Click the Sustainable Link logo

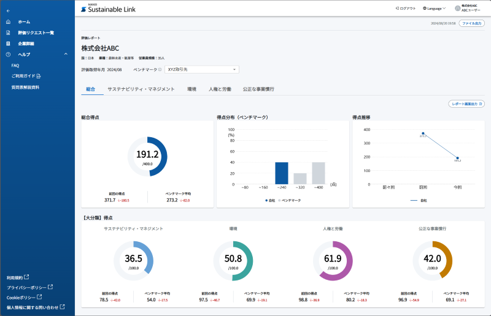[109, 9]
